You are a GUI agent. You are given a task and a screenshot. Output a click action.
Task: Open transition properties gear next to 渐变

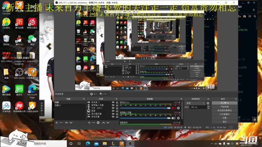pos(208,103)
